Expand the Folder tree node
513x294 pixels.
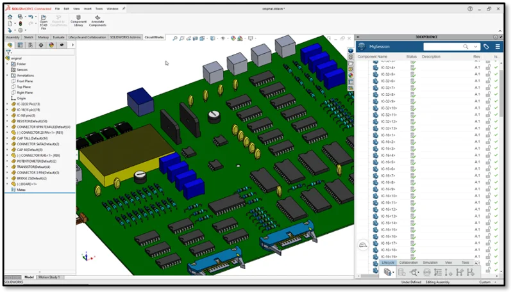point(8,64)
